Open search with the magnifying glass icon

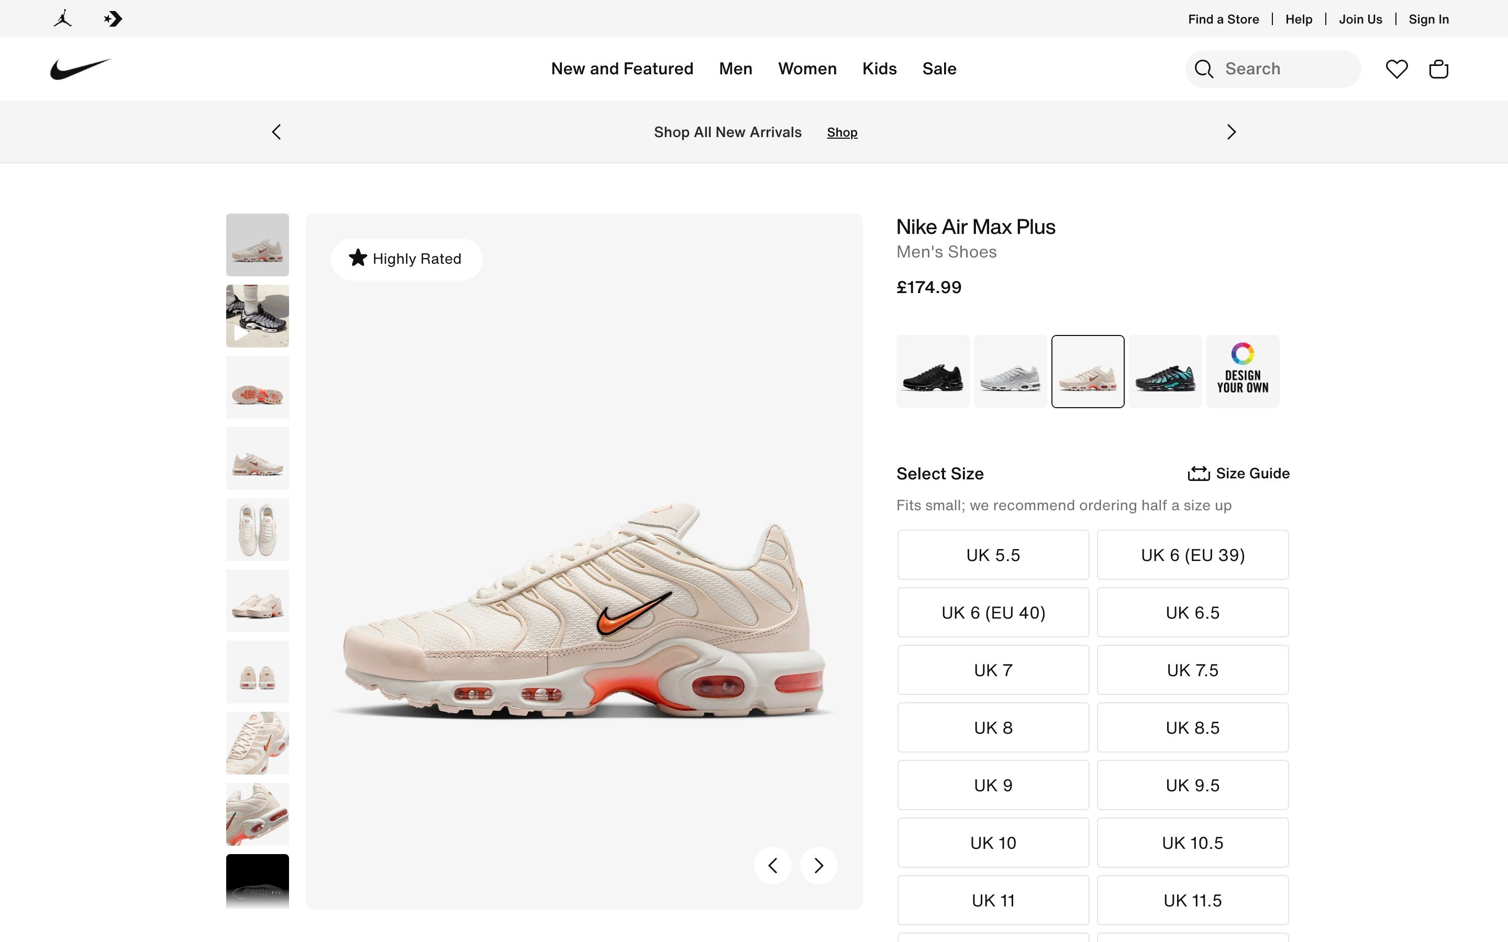tap(1203, 69)
